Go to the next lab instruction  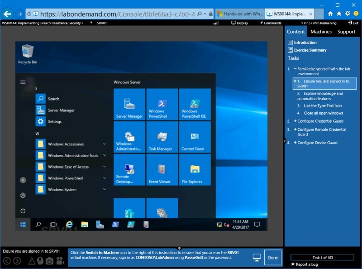(x=17, y=261)
